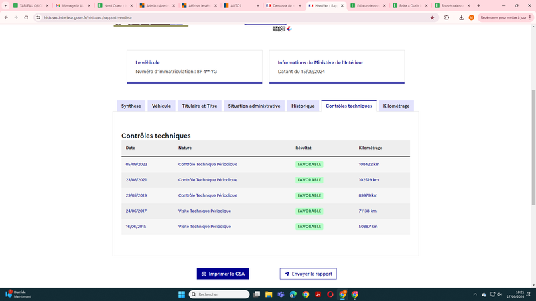Screen dimensions: 536x301
Task: Expand the tab search dropdown arrow
Action: tap(5, 5)
